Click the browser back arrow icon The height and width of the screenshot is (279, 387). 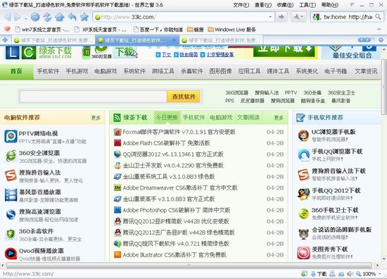8,17
